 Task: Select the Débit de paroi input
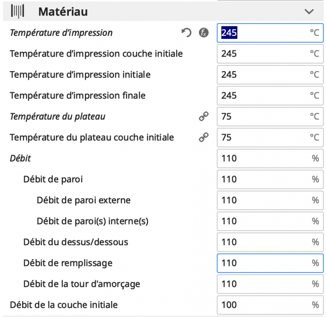pyautogui.click(x=270, y=179)
